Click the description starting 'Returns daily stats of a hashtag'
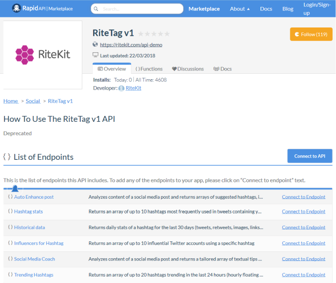The width and height of the screenshot is (336, 283). 176,228
